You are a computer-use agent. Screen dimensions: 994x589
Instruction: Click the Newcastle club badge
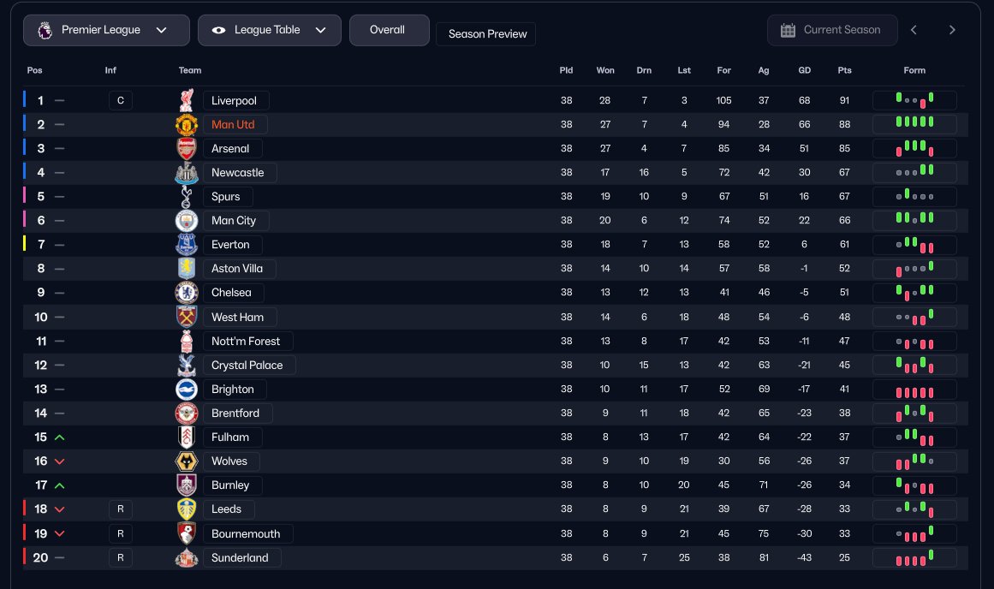187,173
